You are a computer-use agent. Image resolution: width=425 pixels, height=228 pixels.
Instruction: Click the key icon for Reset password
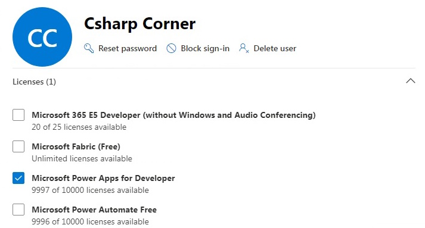point(89,48)
